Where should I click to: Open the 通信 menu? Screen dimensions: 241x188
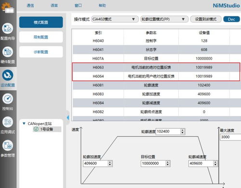coord(30,6)
